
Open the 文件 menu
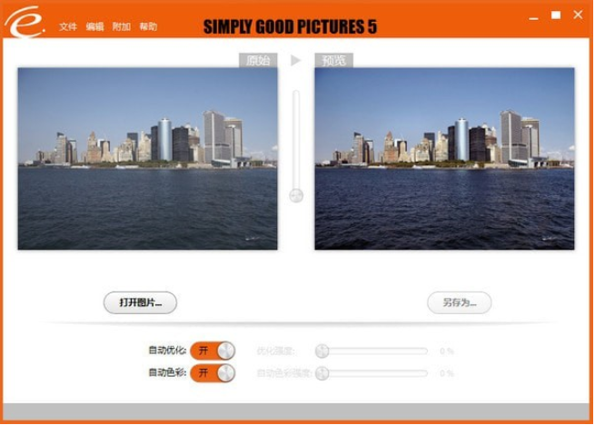pos(68,26)
